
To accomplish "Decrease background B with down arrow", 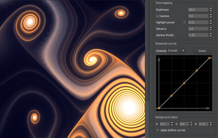I will pos(211,125).
